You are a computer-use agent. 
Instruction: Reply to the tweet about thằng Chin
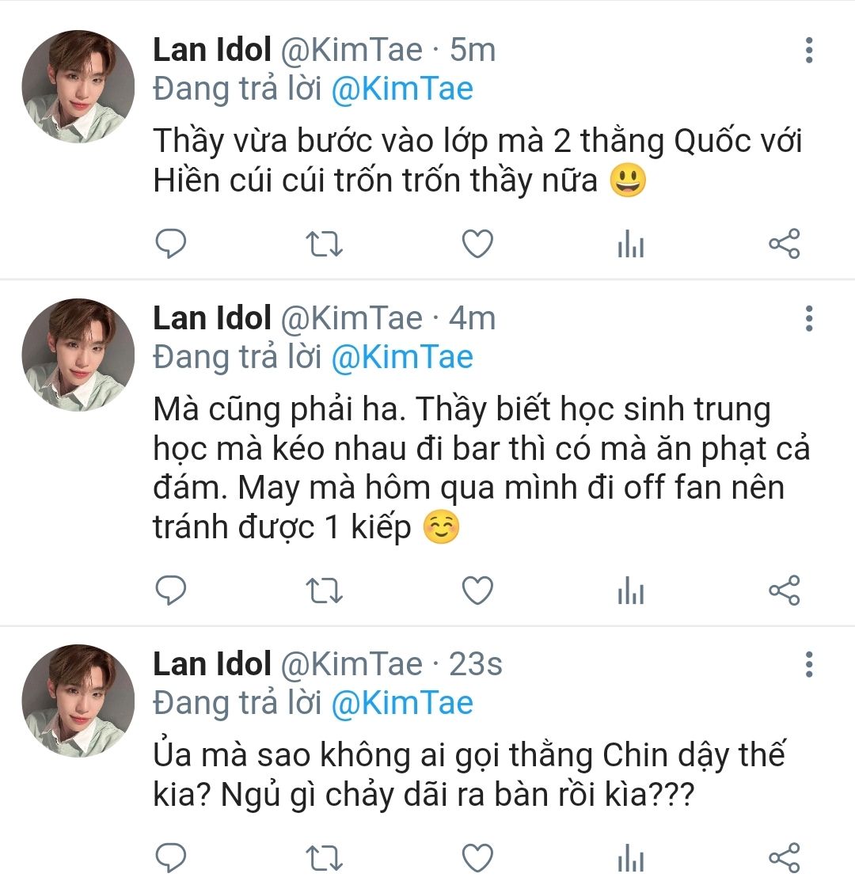coord(170,858)
